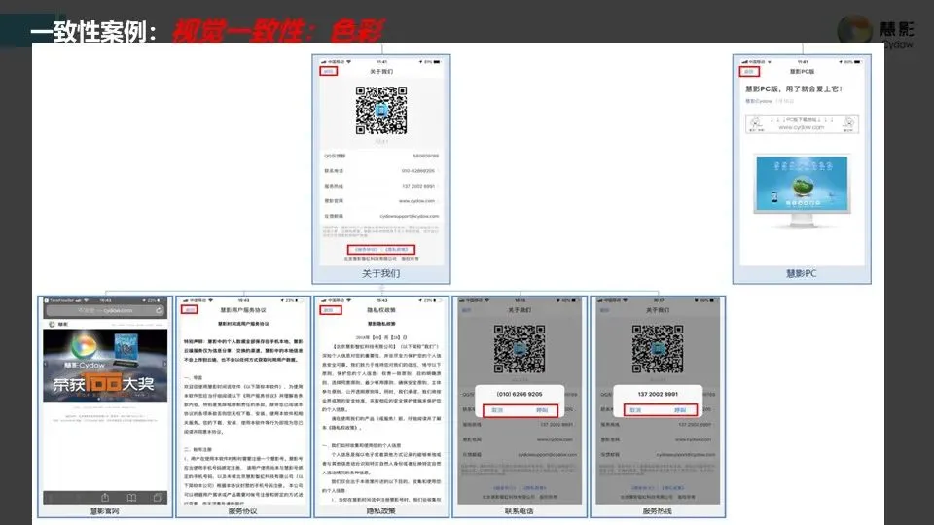Click the 关于我们 caption under the top screen
This screenshot has width=934, height=525.
pyautogui.click(x=381, y=274)
